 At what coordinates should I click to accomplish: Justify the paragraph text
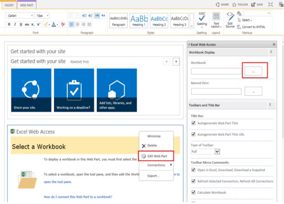click(x=89, y=25)
